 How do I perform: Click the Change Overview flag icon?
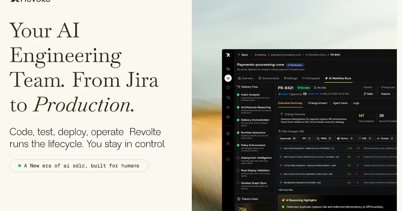282,114
